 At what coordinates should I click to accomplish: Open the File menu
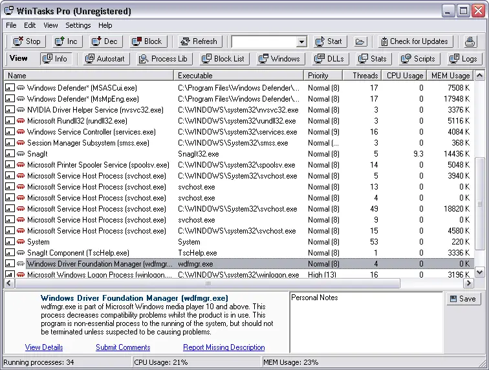[11, 25]
